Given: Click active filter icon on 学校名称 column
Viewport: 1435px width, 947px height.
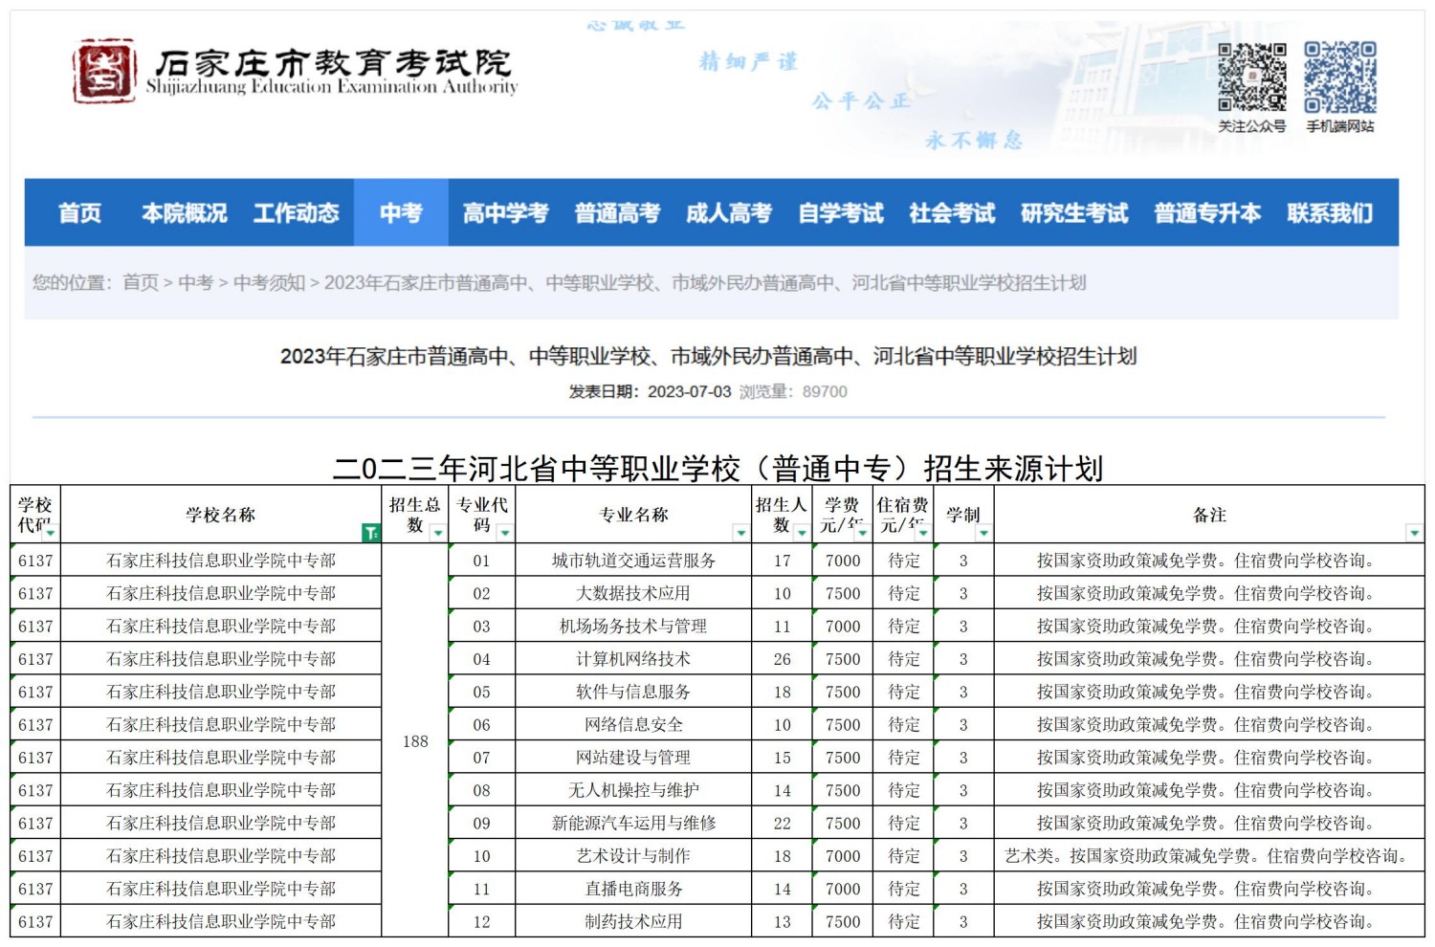Looking at the screenshot, I should (x=370, y=533).
